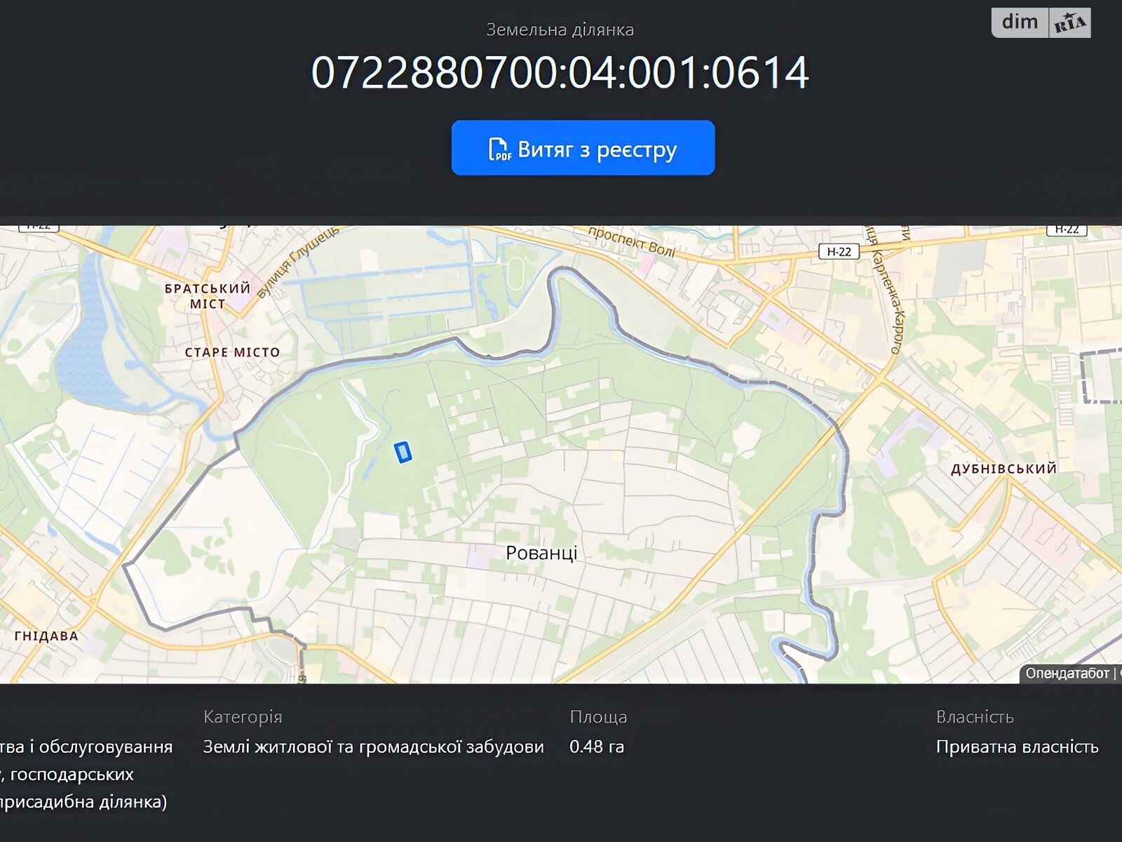Click the blue lake west of Старе Місто
Image resolution: width=1122 pixels, height=842 pixels.
84,337
